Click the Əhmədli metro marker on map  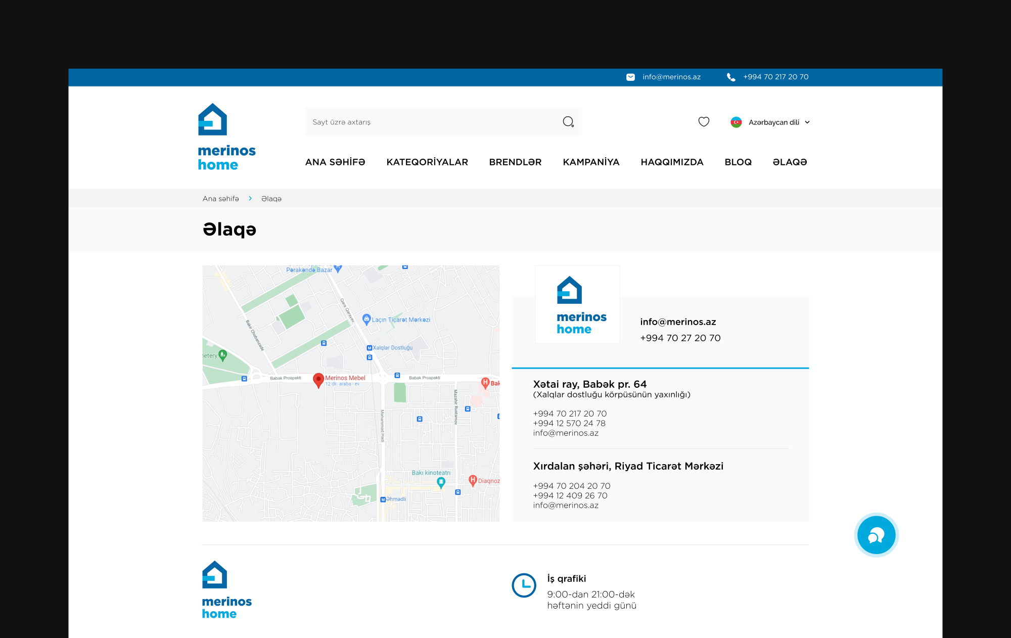pos(383,499)
